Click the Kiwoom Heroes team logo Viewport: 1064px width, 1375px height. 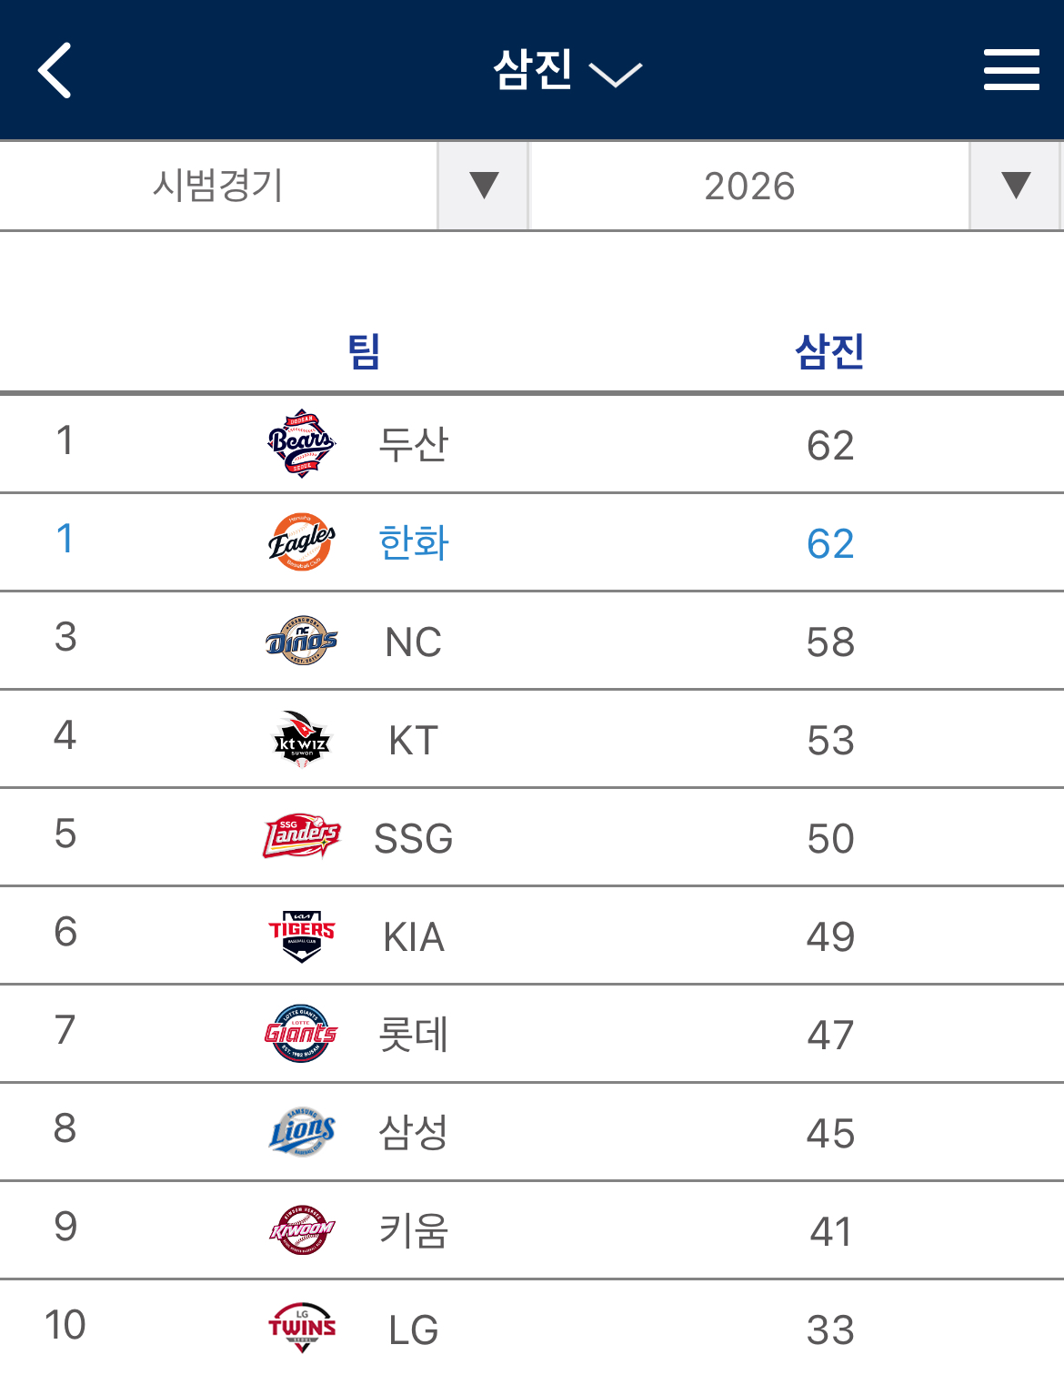(302, 1230)
